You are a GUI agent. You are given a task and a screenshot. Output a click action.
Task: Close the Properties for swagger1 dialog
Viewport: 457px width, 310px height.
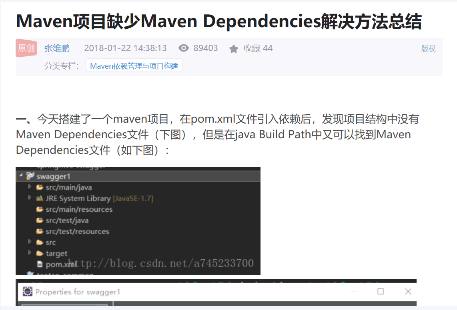click(408, 291)
